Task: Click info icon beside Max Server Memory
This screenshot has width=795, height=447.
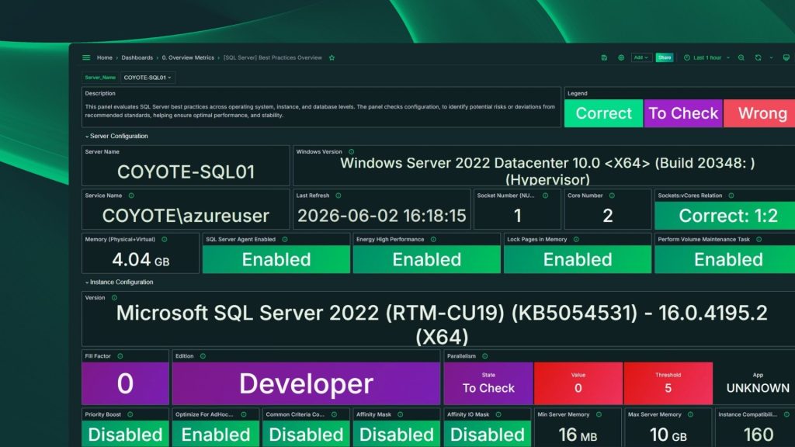Action: 690,414
